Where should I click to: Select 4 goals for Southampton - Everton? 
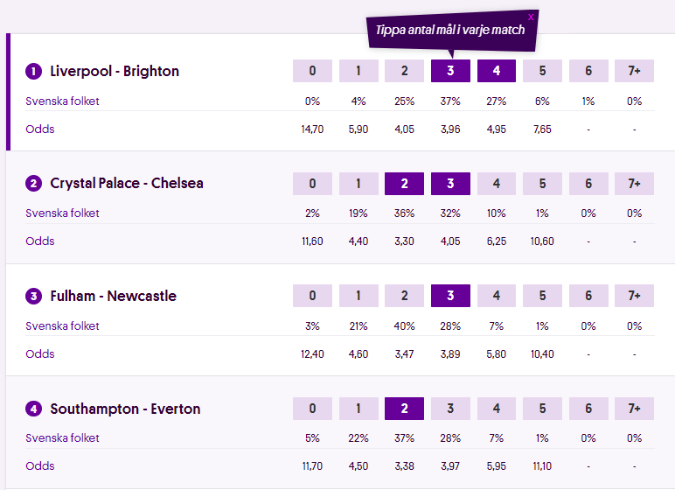pos(497,409)
